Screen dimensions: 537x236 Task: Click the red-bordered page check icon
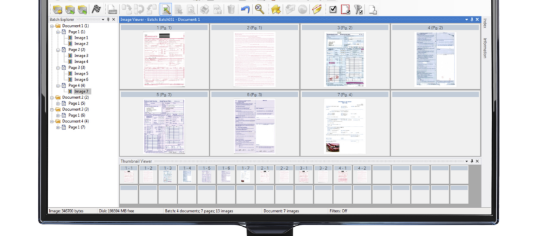(x=346, y=10)
